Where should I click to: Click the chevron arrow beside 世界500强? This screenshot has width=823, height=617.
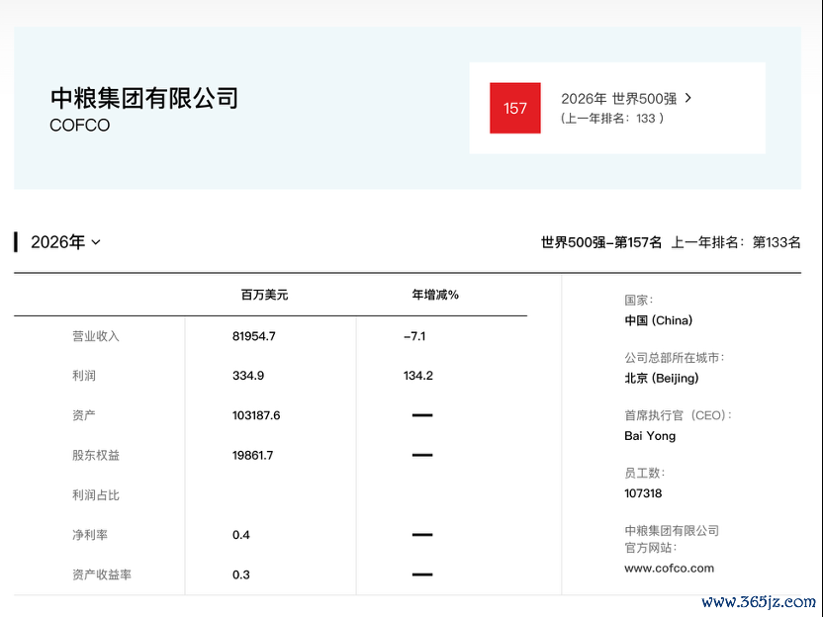[x=688, y=98]
